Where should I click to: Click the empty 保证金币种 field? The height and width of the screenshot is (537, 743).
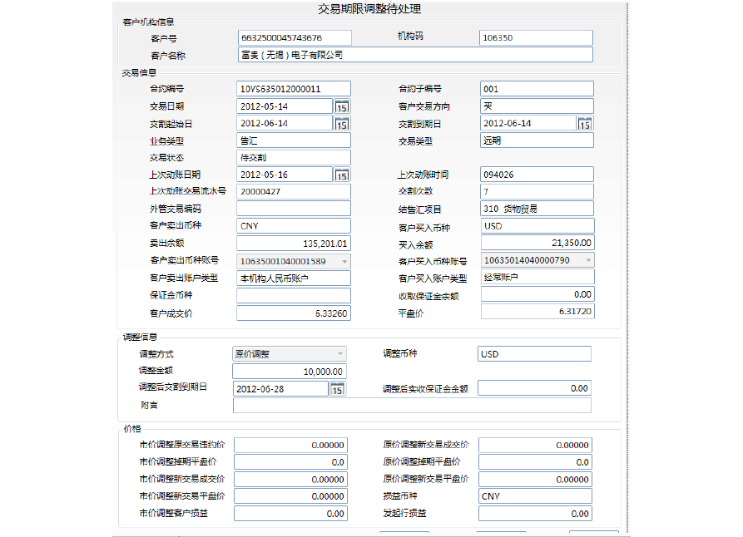pos(294,295)
